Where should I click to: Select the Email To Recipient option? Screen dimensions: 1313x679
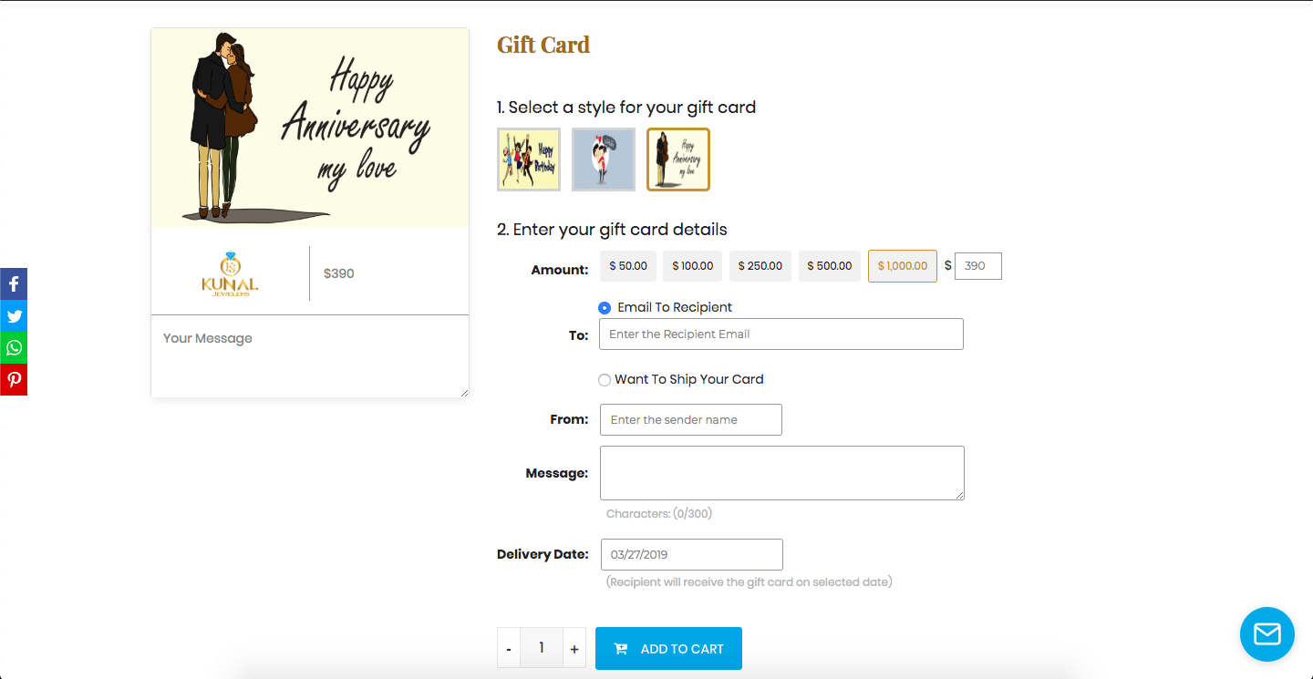coord(604,307)
